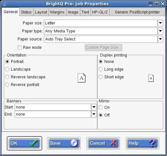Close the Job Properties window

click(163, 4)
